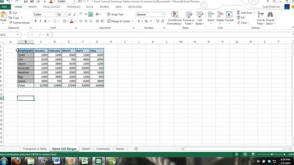The height and width of the screenshot is (165, 294).
Task: Click the fill color bucket swatch
Action: coord(64,21)
